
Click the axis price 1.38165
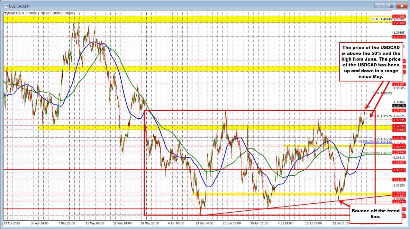pyautogui.click(x=399, y=102)
